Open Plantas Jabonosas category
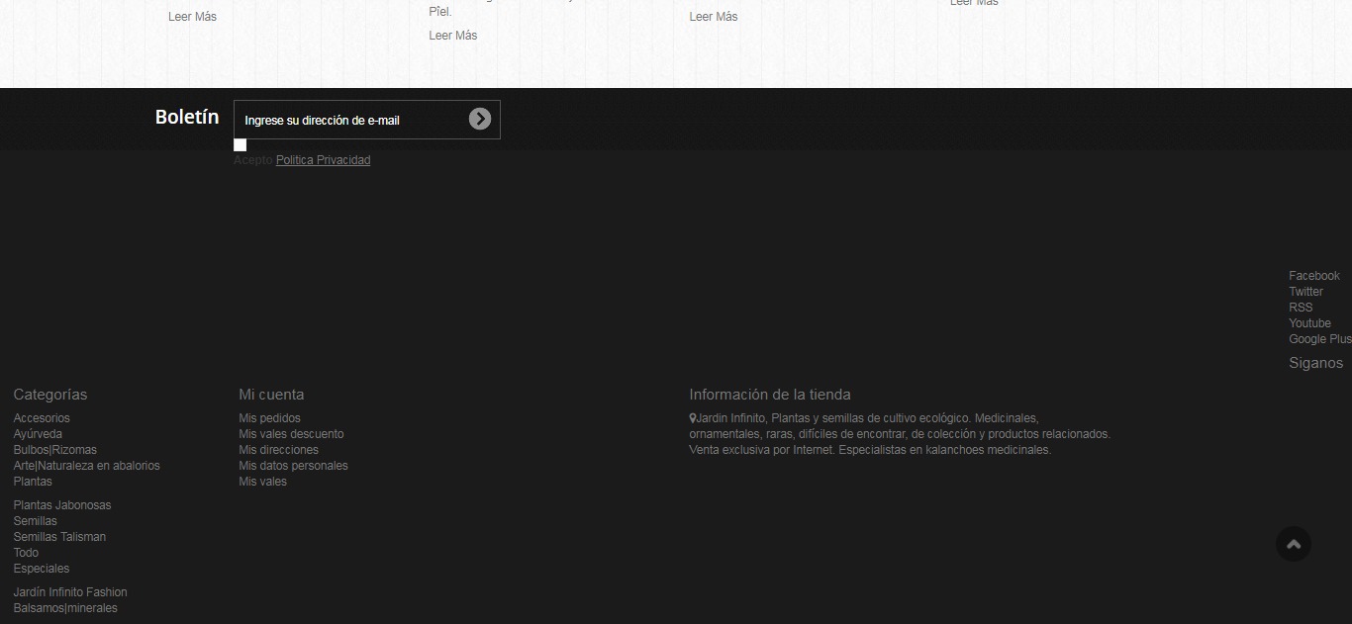 62,505
